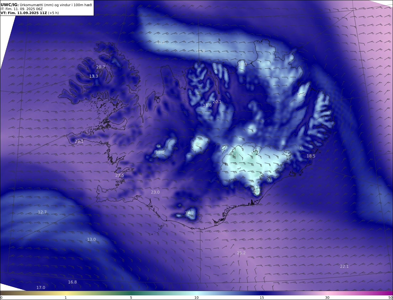Click the 12.7 value over the ocean
The image size is (393, 300).
click(x=42, y=212)
